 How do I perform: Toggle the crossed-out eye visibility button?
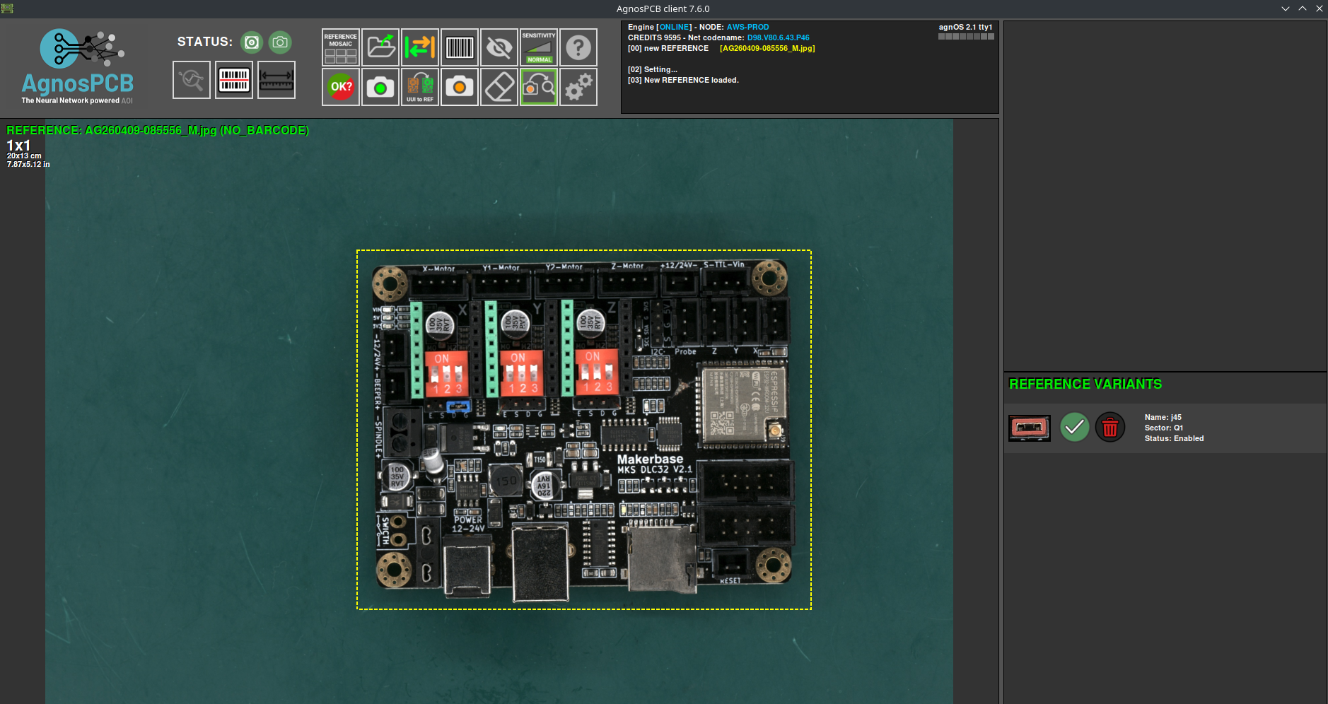click(499, 47)
